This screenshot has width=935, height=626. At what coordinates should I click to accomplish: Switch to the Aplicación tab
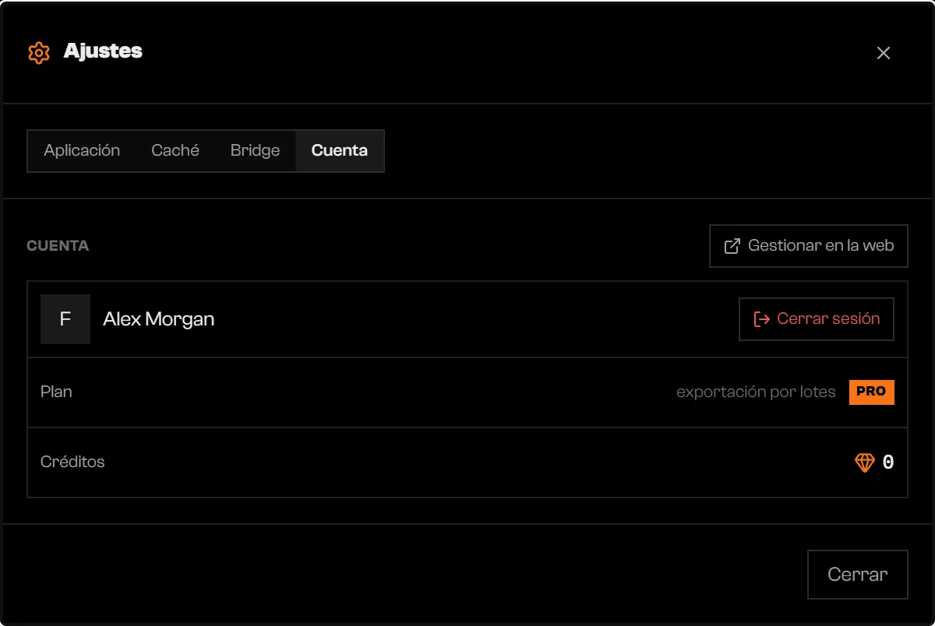point(82,150)
